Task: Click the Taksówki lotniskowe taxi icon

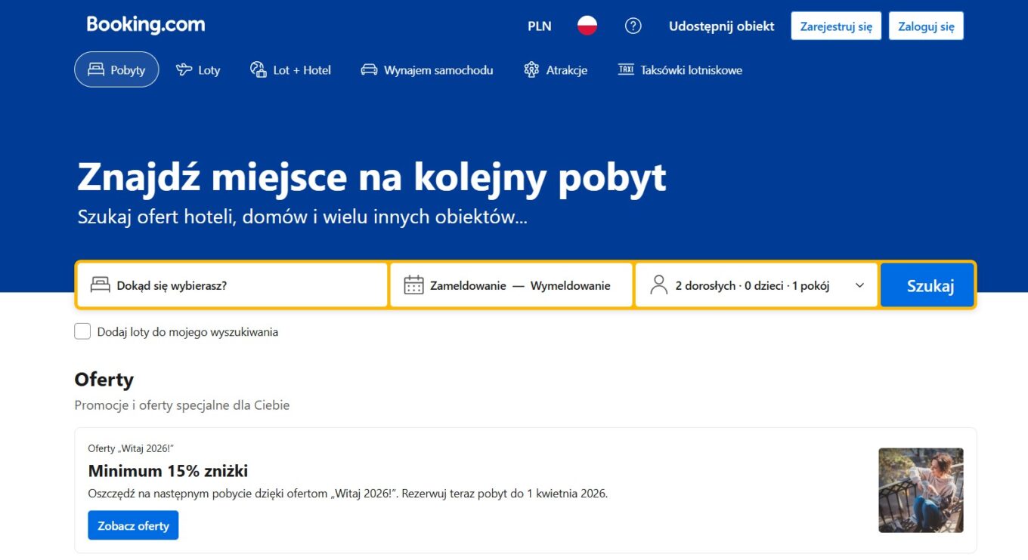Action: tap(626, 69)
